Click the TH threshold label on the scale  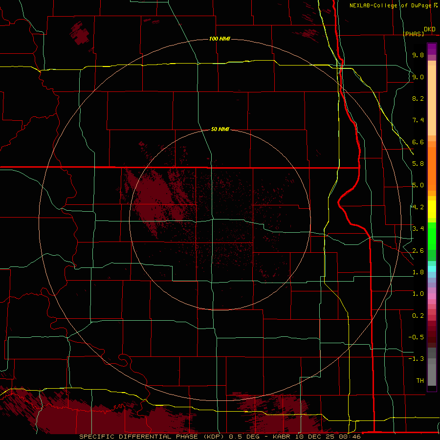tap(420, 381)
